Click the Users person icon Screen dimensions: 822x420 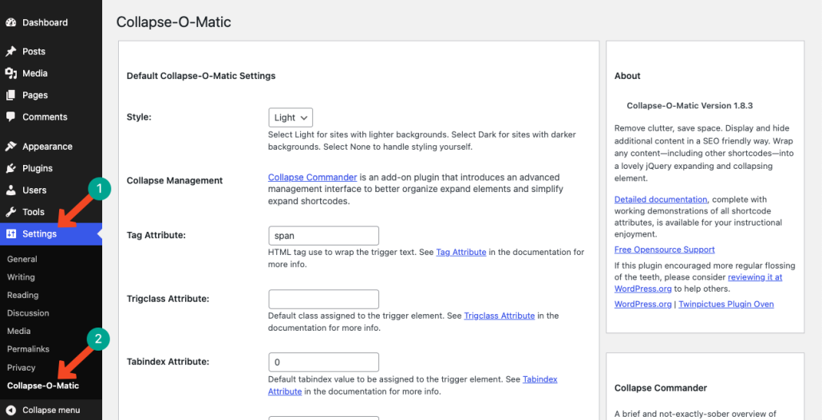(x=11, y=190)
